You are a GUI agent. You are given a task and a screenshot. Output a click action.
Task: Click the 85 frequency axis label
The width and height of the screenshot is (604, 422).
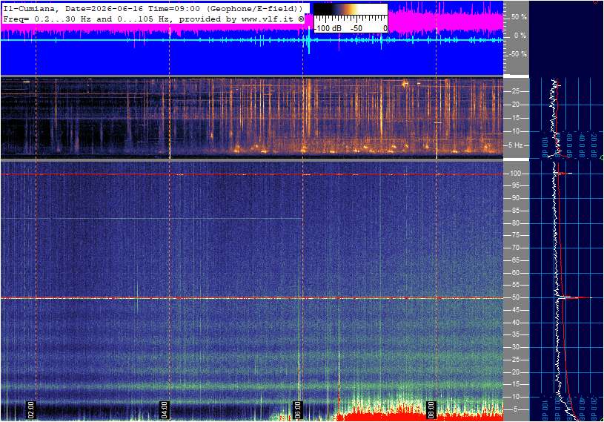tap(515, 211)
